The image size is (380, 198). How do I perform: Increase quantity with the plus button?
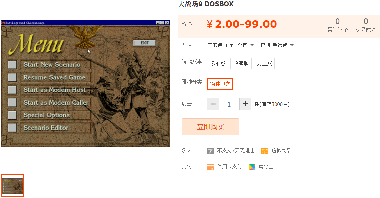[x=245, y=104]
